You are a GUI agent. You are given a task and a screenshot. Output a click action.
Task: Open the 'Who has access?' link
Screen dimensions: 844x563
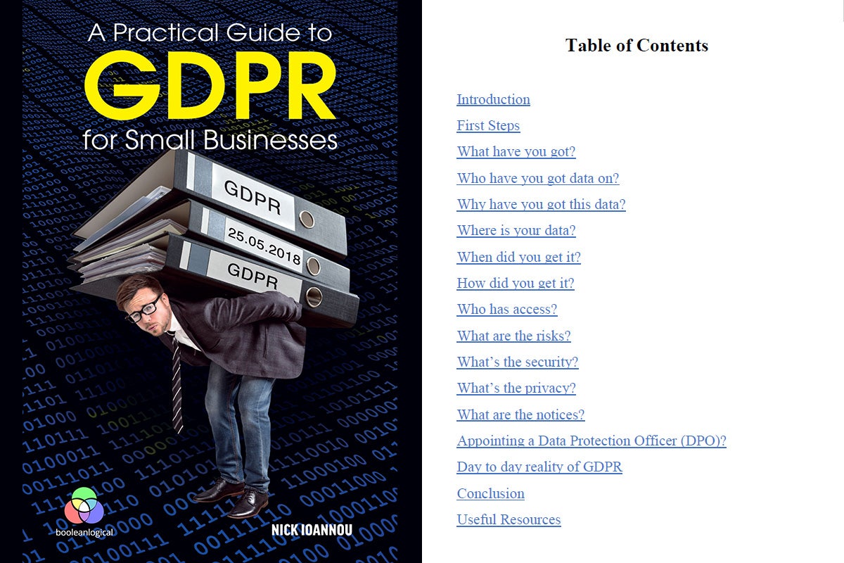point(507,310)
